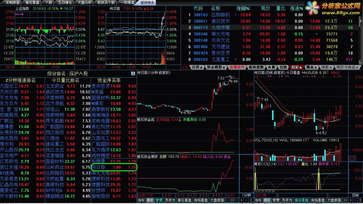Click the X10 volume scale marker
The image size is (363, 204).
click(352, 158)
